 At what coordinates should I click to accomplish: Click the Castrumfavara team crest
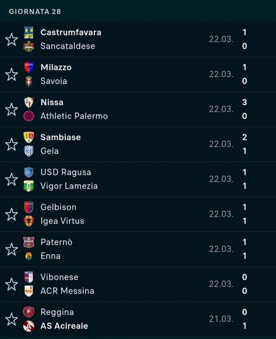coord(29,32)
